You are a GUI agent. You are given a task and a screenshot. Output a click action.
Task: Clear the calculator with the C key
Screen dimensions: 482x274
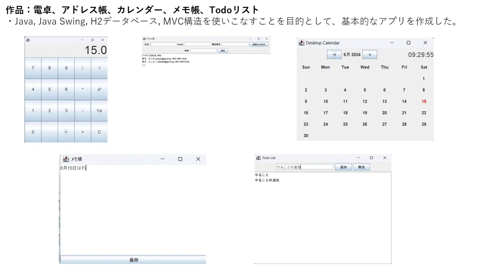pyautogui.click(x=99, y=132)
